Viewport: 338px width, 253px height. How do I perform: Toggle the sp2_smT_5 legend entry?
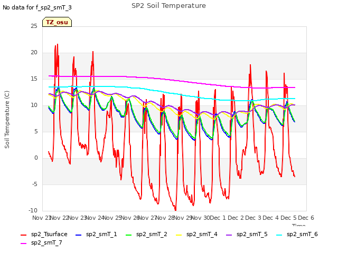pos(247,234)
